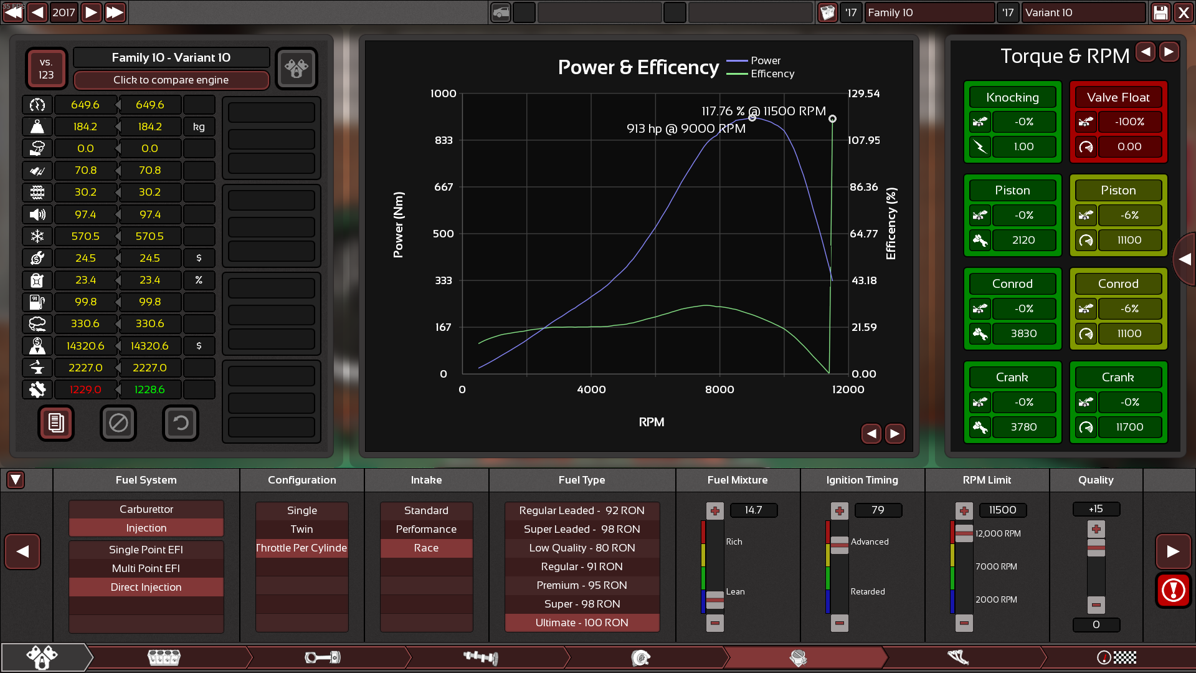Collapse the bottom panel with down arrow

(16, 480)
